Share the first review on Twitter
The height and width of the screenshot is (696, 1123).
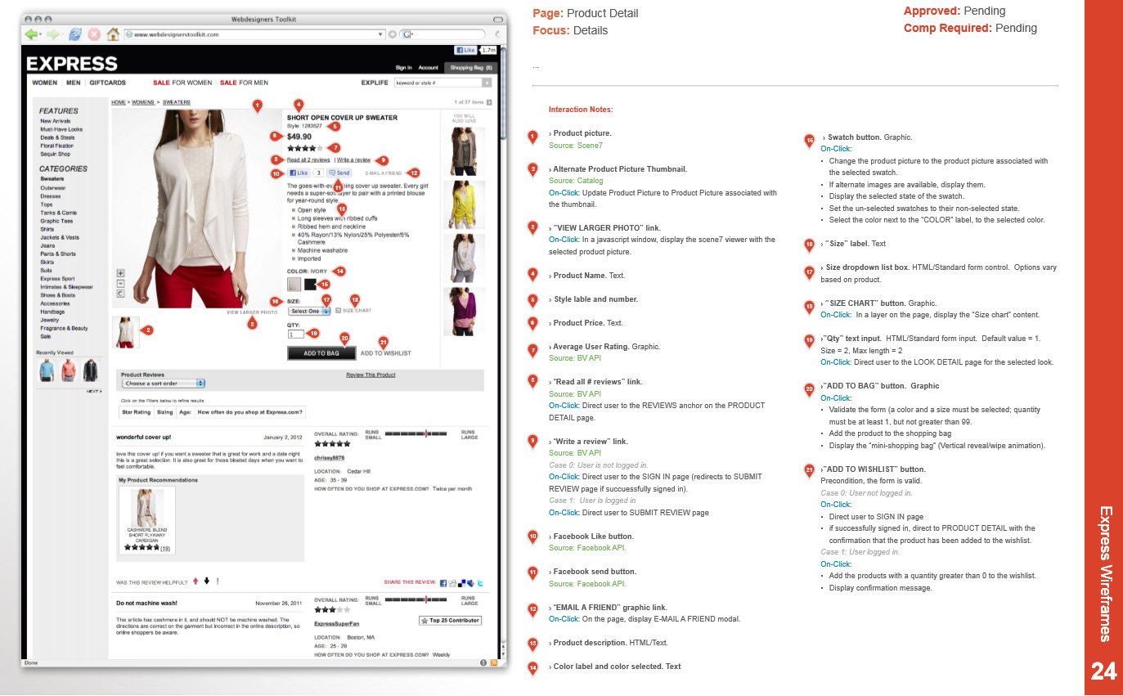[x=481, y=583]
